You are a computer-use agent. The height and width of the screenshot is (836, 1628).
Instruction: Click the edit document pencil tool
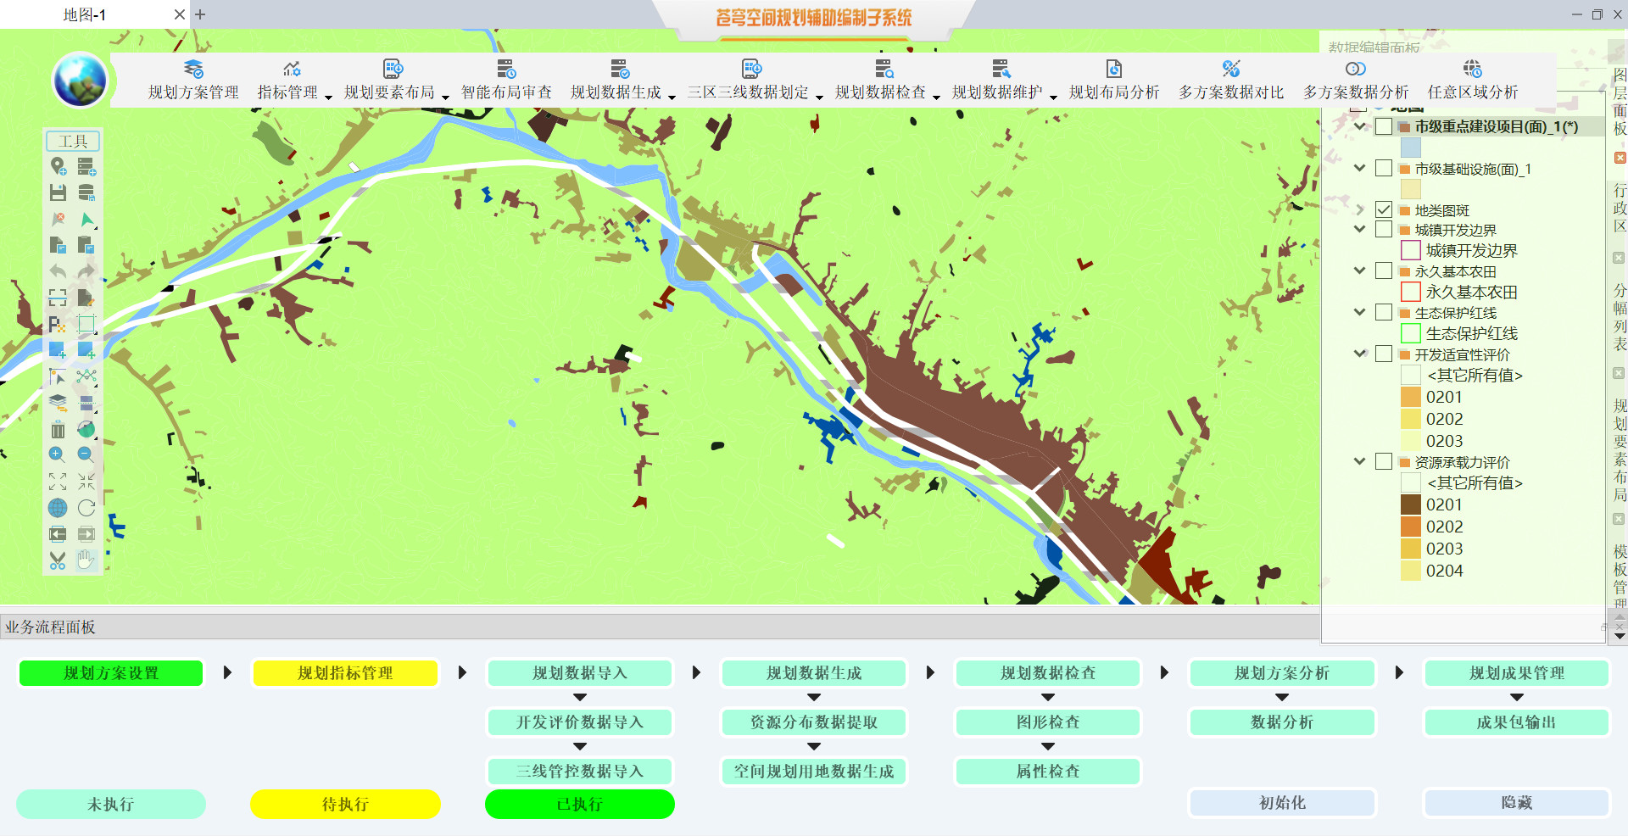click(86, 298)
